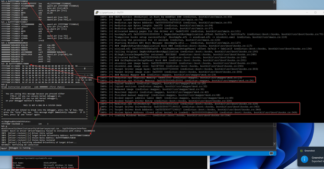Click the speech bubble comment icon

pyautogui.click(x=272, y=153)
